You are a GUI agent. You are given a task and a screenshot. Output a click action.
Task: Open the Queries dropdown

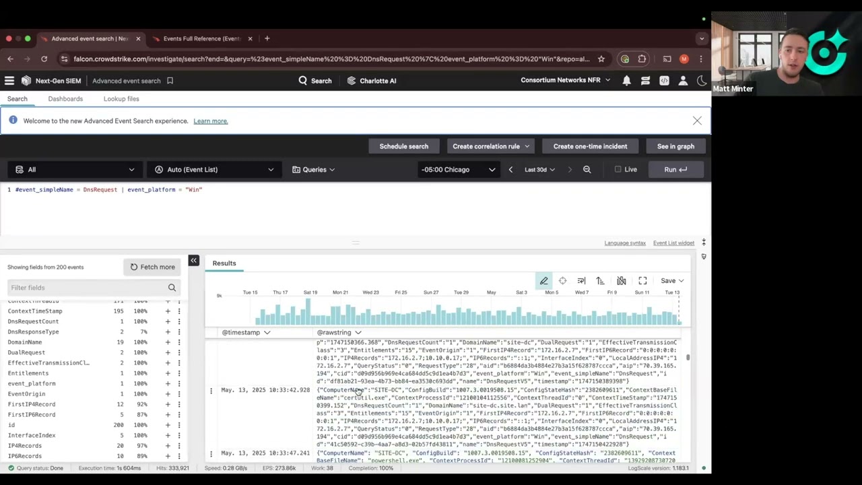313,170
